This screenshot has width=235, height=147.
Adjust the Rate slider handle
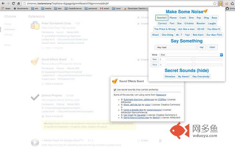point(194,60)
